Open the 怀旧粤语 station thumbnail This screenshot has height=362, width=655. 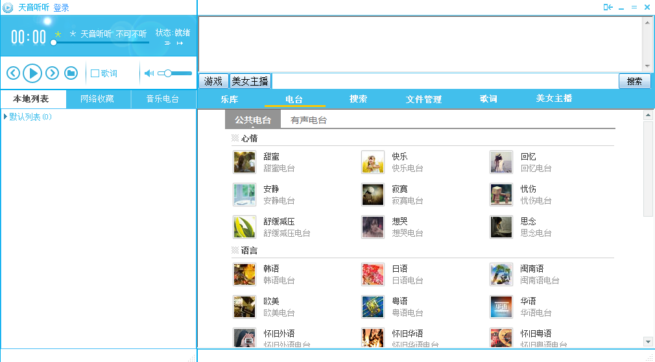(x=501, y=337)
